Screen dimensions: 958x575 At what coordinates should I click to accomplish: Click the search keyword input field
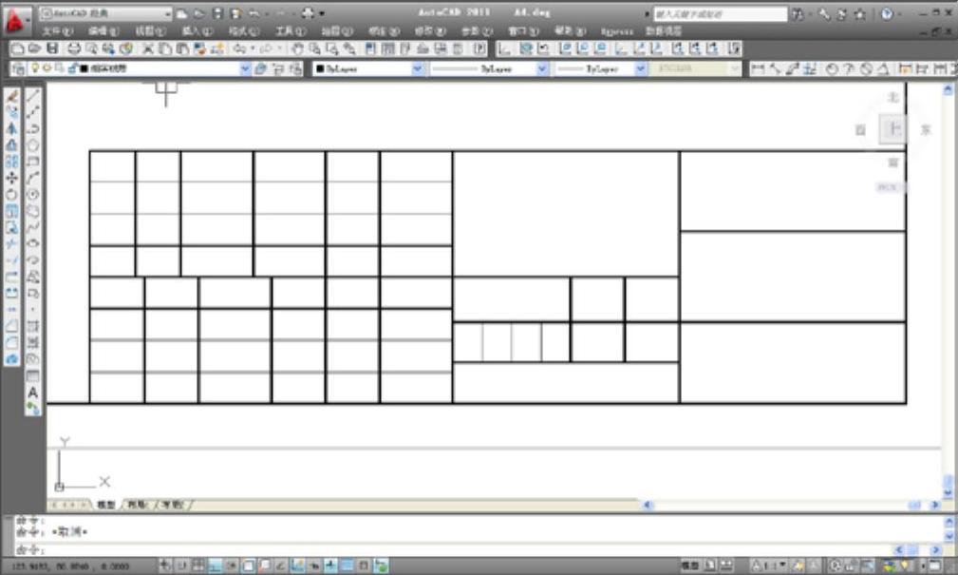coord(719,14)
